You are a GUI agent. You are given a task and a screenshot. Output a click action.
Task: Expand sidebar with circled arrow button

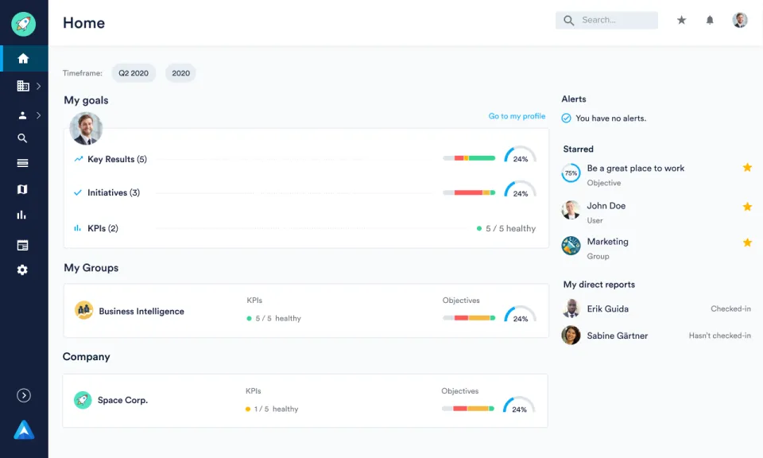point(24,395)
